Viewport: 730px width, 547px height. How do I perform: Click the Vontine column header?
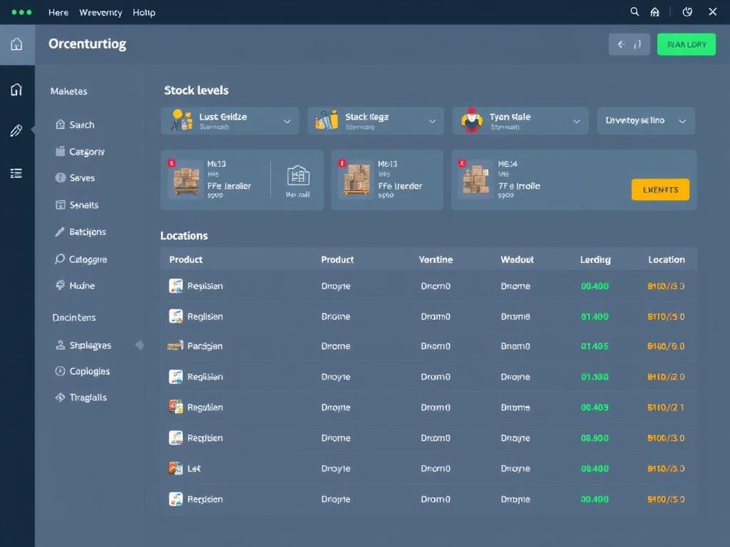(x=436, y=259)
